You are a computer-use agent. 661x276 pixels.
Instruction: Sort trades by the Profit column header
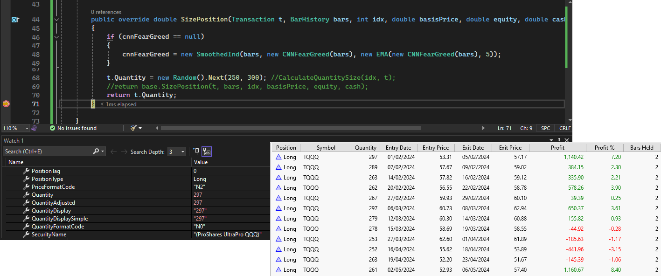[x=557, y=148]
